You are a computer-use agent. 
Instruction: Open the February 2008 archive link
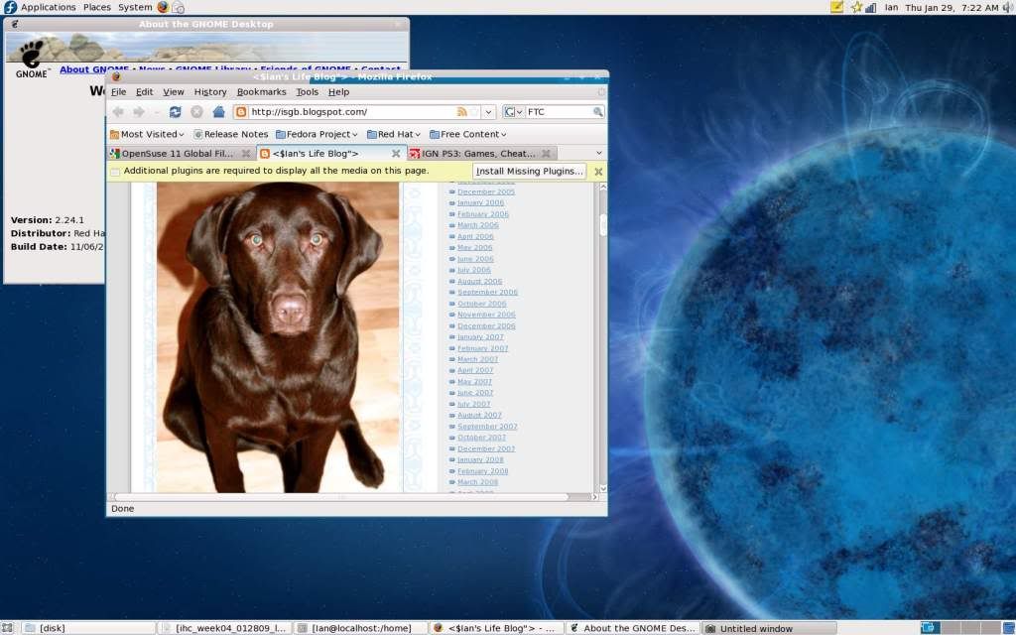click(483, 471)
